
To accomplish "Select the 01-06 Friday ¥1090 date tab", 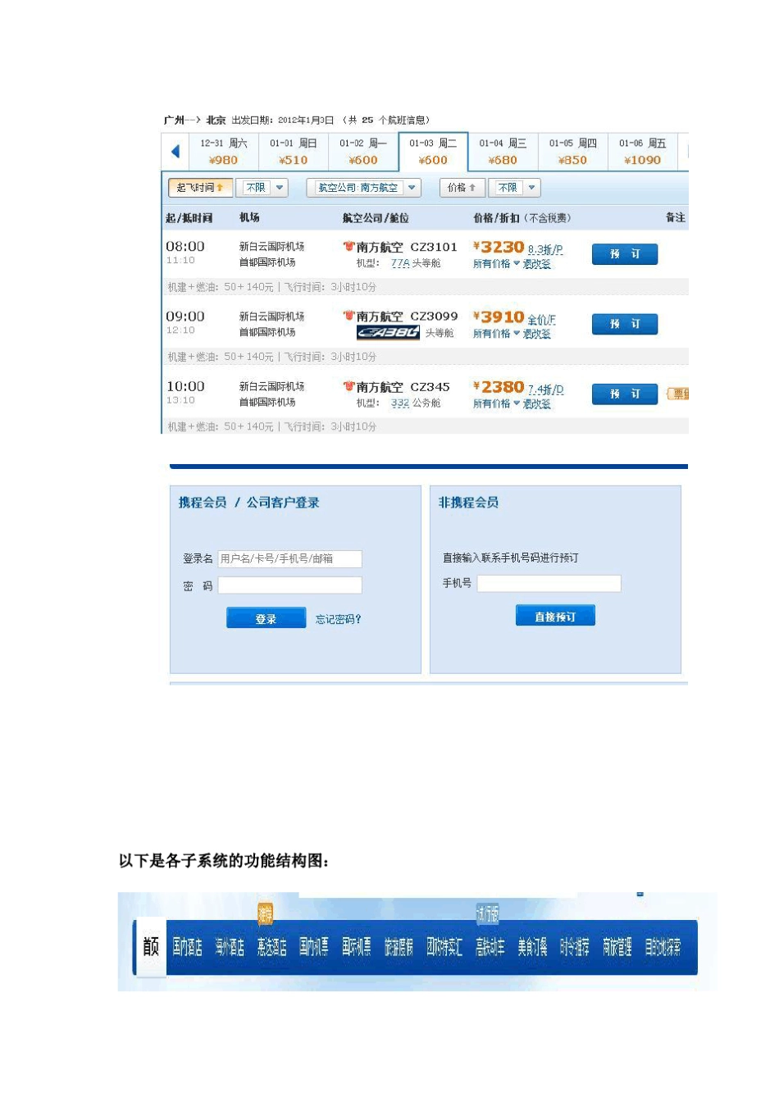I will [642, 152].
